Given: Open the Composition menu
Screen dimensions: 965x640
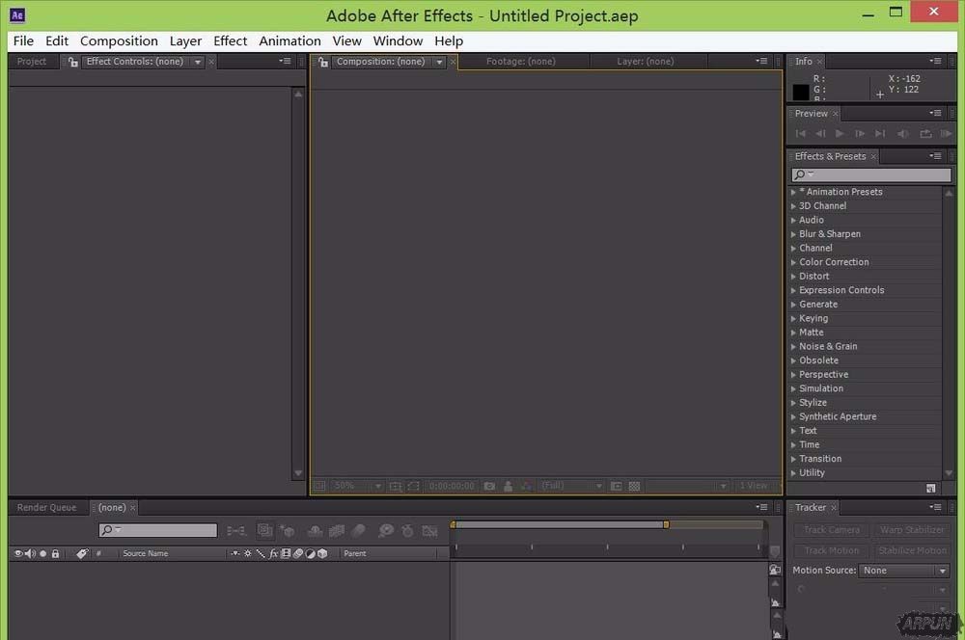Looking at the screenshot, I should point(119,41).
